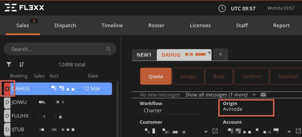302x137 pixels.
Task: Add a new quote tab
Action: click(221, 55)
